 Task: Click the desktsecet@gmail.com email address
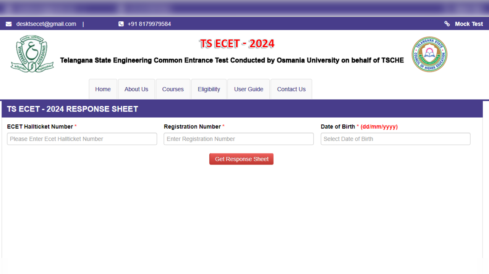(45, 24)
